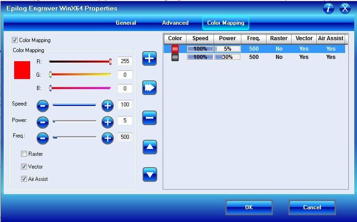Click the Cancel button
357x222 pixels.
(x=312, y=207)
